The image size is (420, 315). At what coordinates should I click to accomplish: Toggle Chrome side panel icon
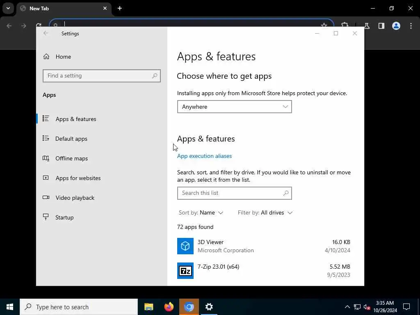point(381,26)
